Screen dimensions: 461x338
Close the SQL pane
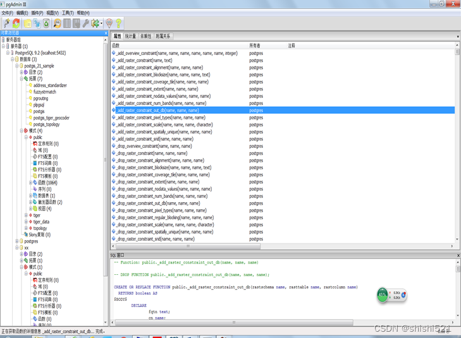tap(458, 255)
